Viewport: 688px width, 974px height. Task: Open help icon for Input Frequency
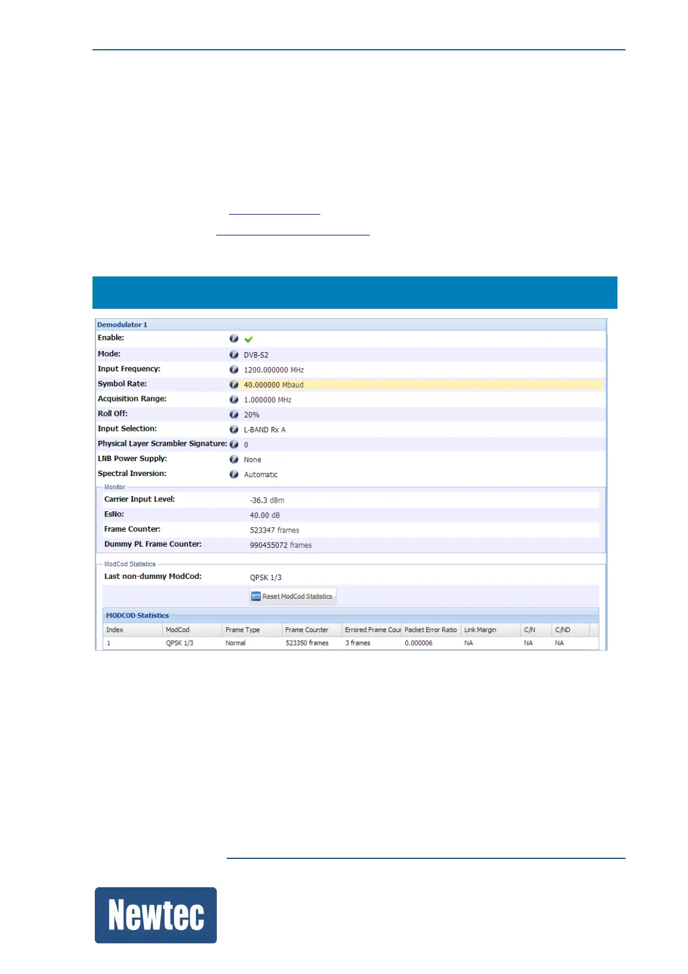point(234,370)
